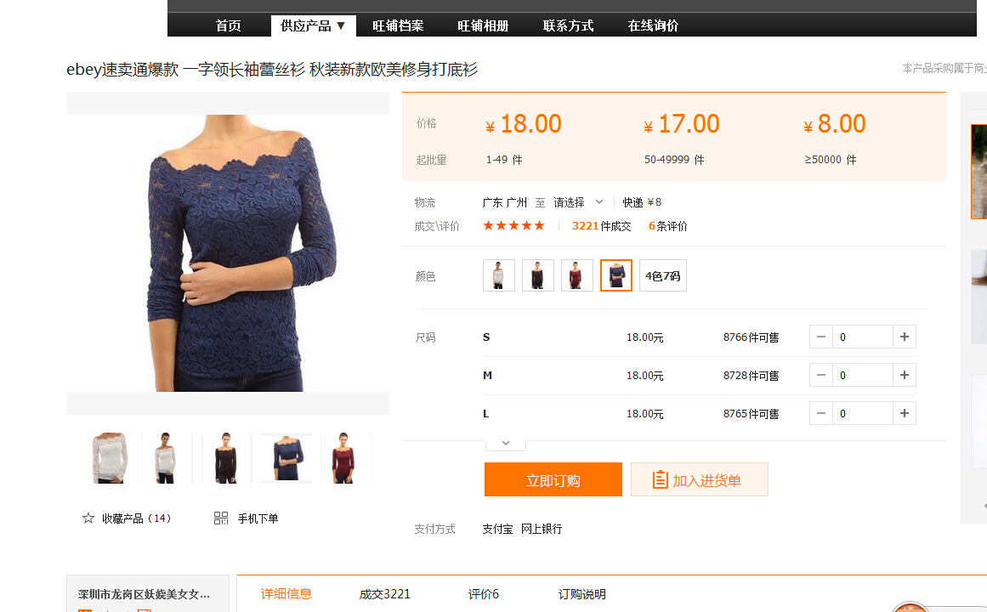Click the size M quantity input field

(862, 376)
